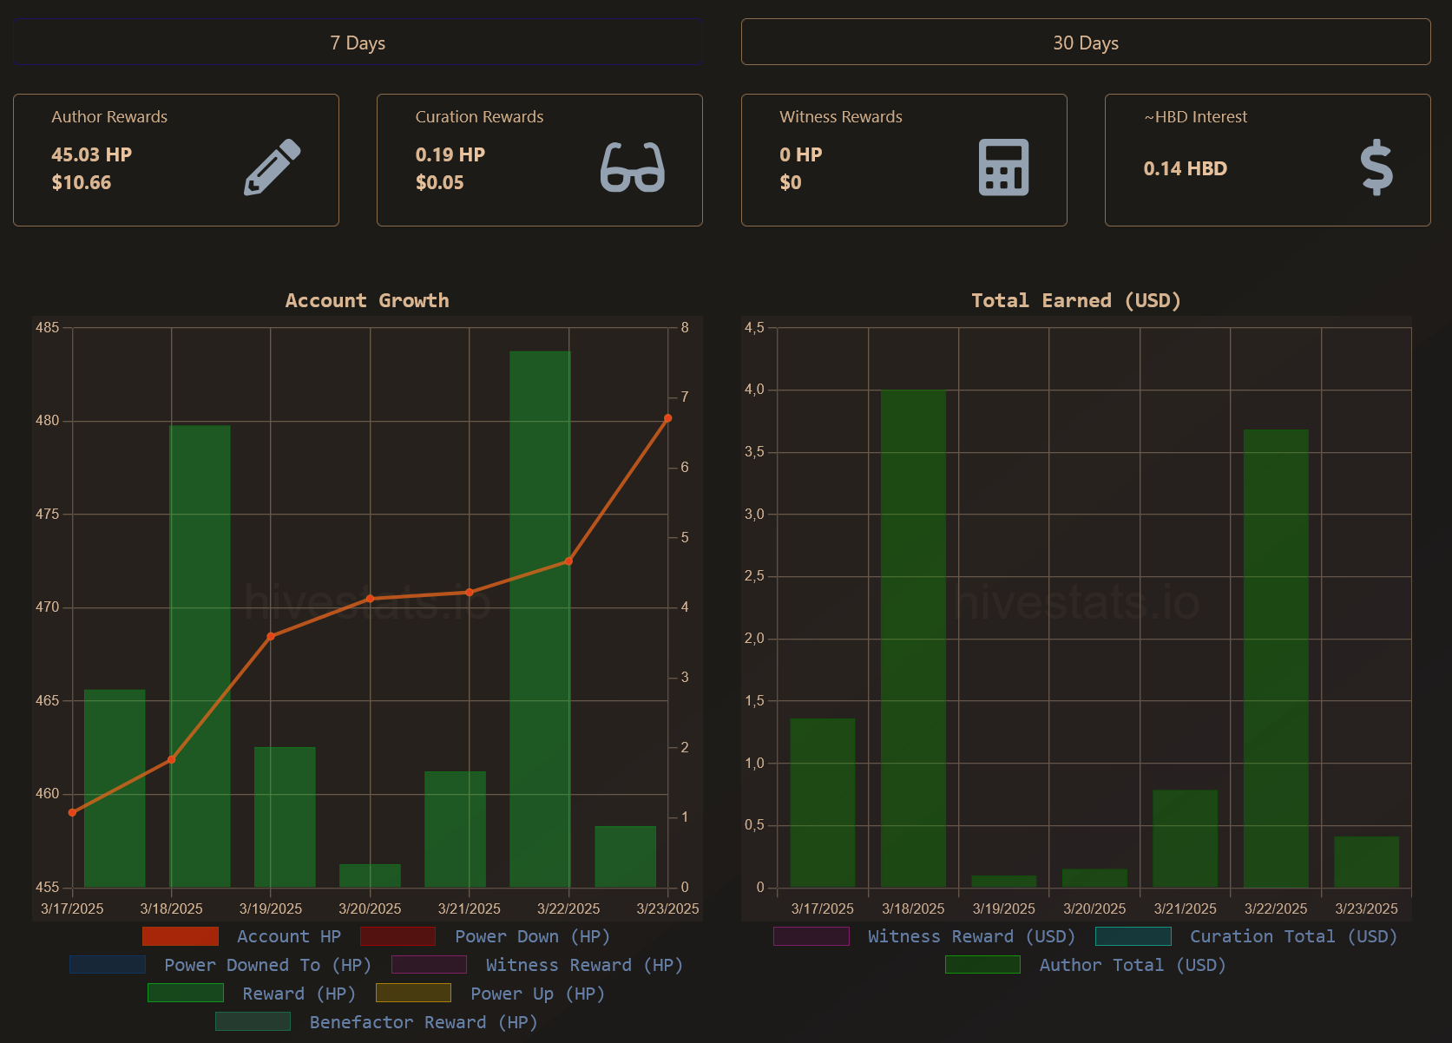Click the 3/22/2025 bar in Total Earned chart
1452x1043 pixels.
[1275, 658]
